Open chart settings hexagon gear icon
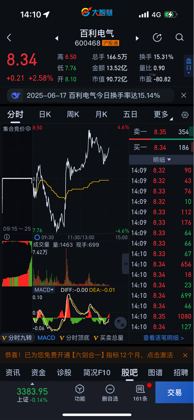This screenshot has width=194, height=420. coord(185,115)
